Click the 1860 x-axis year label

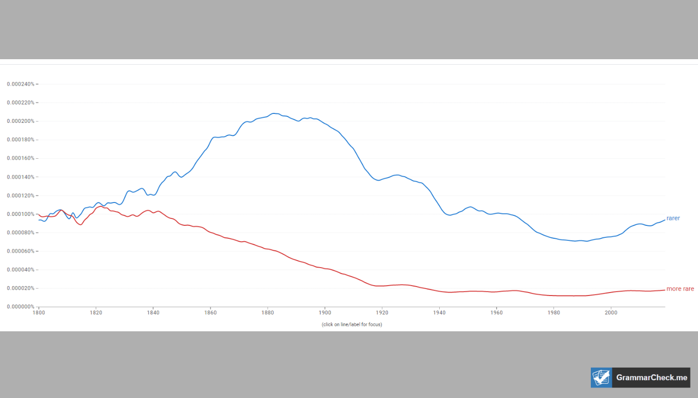click(x=210, y=313)
